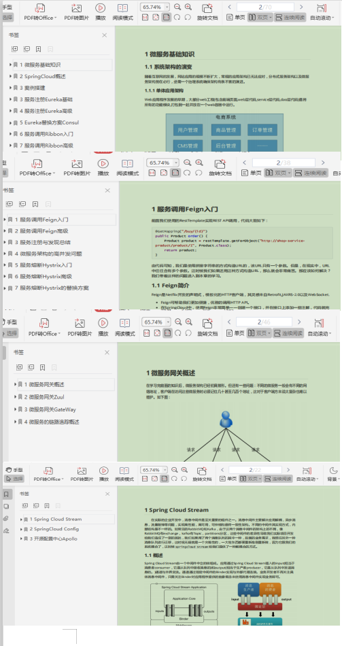Toggle 连续阅读 in the 2/70 window
This screenshot has width=342, height=646.
click(290, 17)
